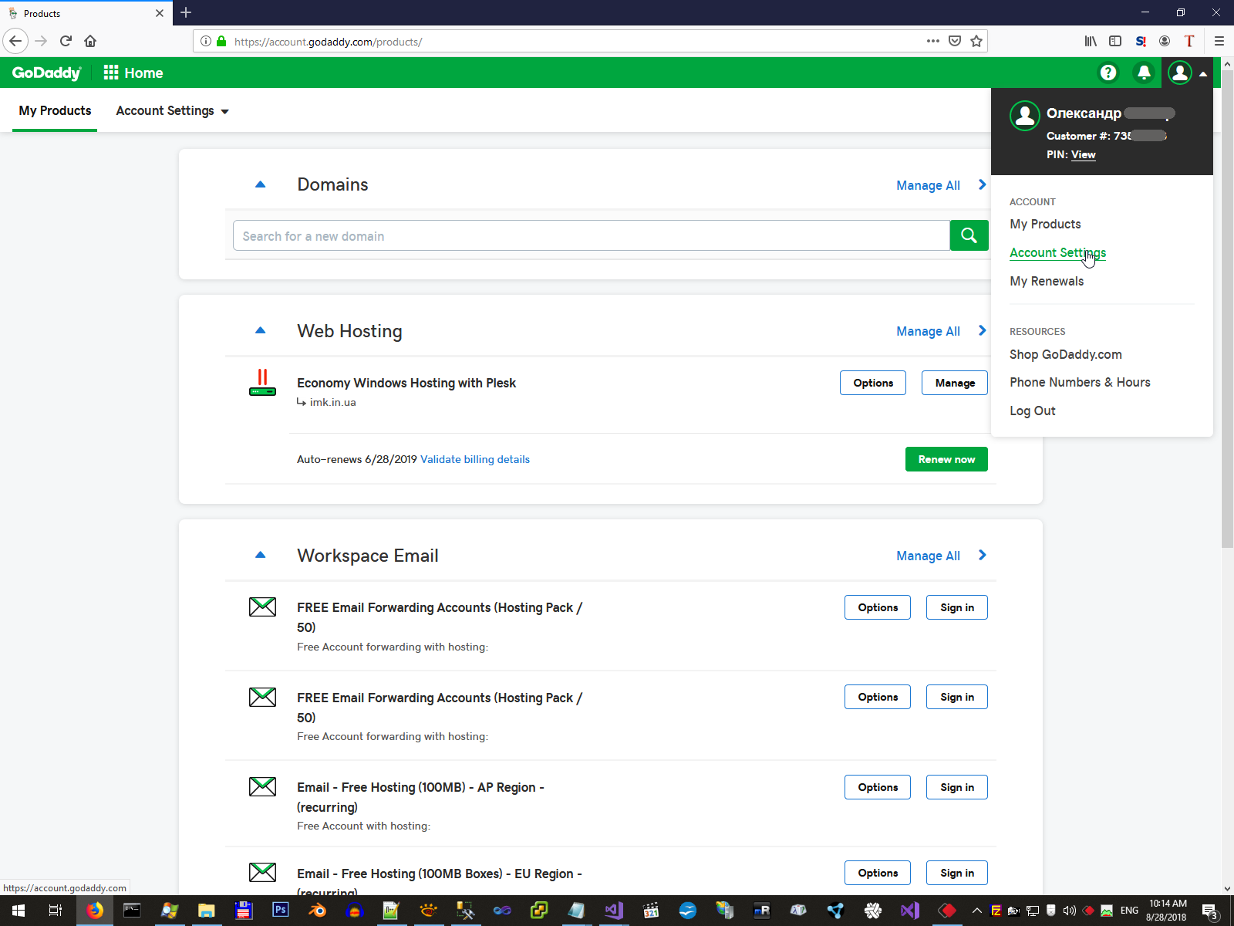Open the apps grid icon beside Home

111,73
